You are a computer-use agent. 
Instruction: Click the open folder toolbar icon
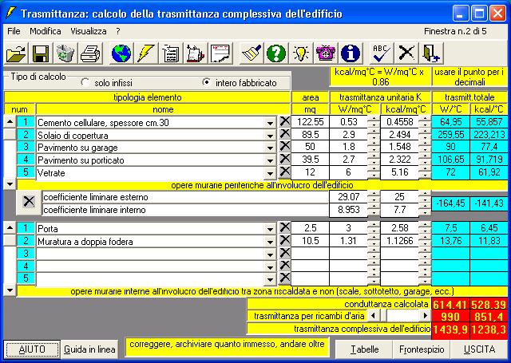click(16, 53)
